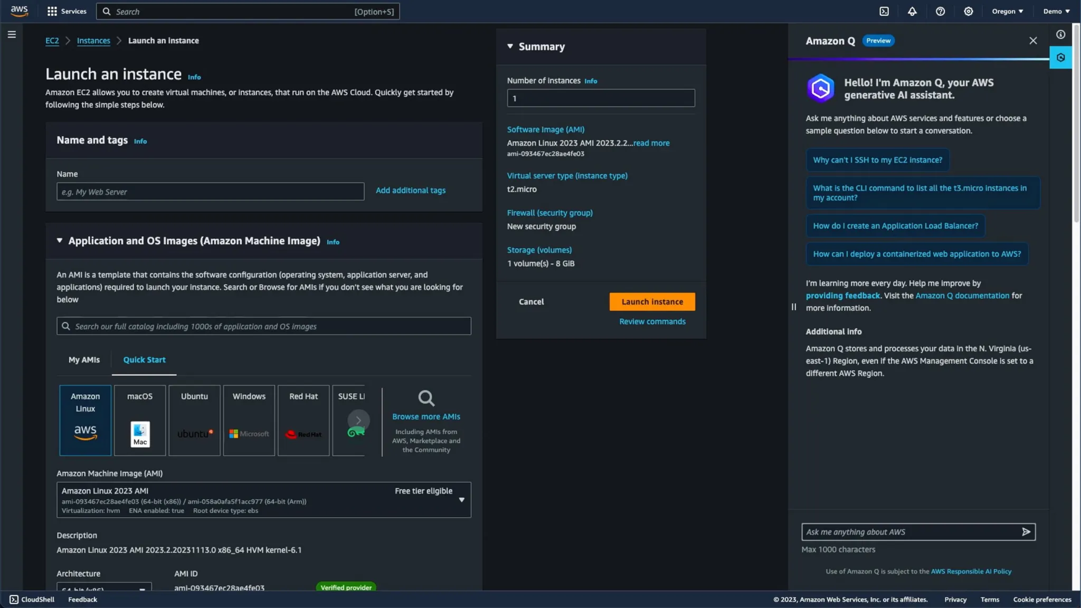Collapse Application and OS Images section

pyautogui.click(x=60, y=241)
